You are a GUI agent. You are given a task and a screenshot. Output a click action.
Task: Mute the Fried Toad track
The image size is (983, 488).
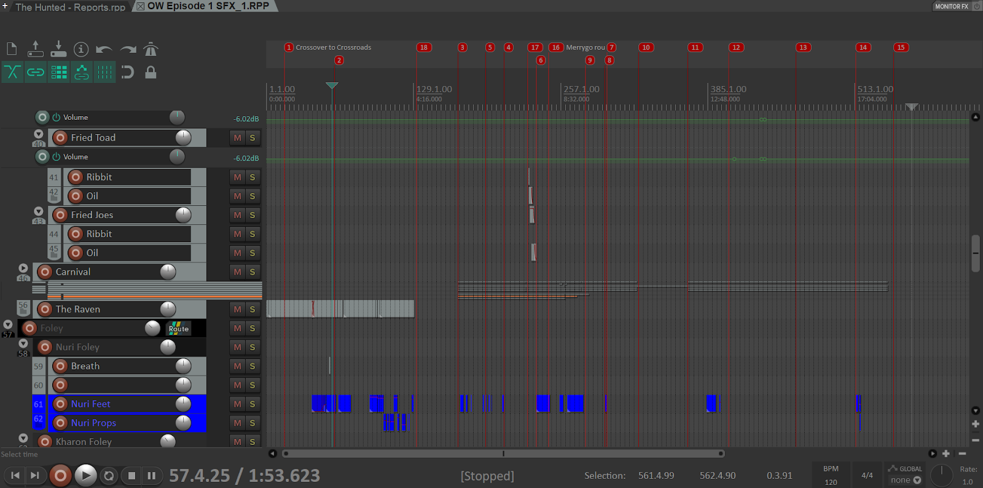click(238, 138)
